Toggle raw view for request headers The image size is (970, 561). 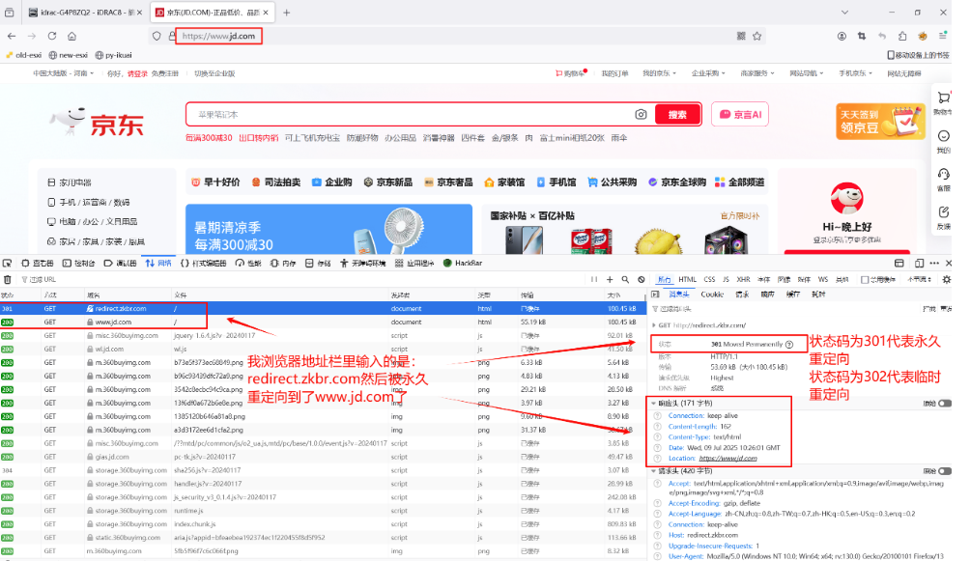coord(945,471)
